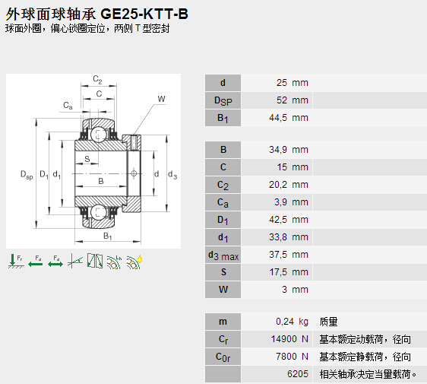The image size is (427, 384).
Task: Click the 基本额定静载荷 description text
Action: coord(365,357)
